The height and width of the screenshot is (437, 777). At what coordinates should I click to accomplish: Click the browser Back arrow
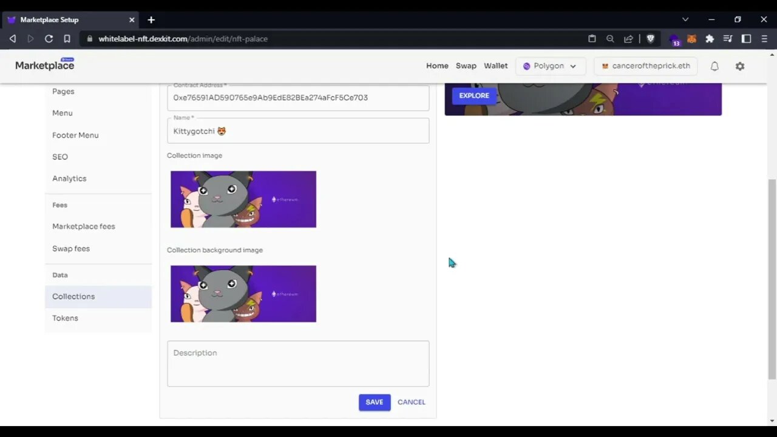tap(12, 39)
